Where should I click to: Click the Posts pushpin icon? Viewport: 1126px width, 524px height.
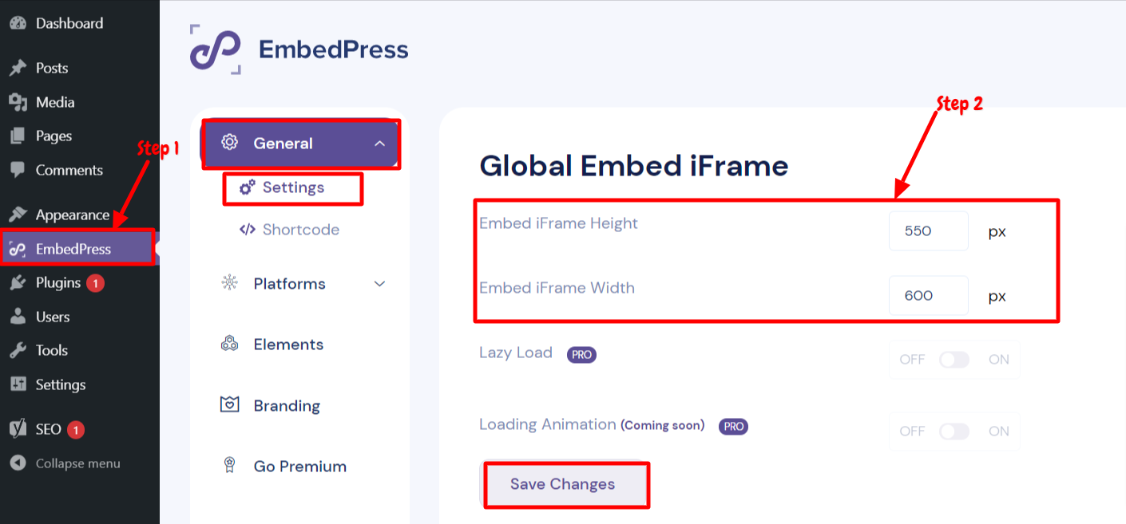pos(18,69)
